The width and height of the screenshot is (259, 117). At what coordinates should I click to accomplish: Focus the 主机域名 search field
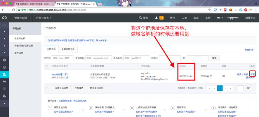pos(98,58)
